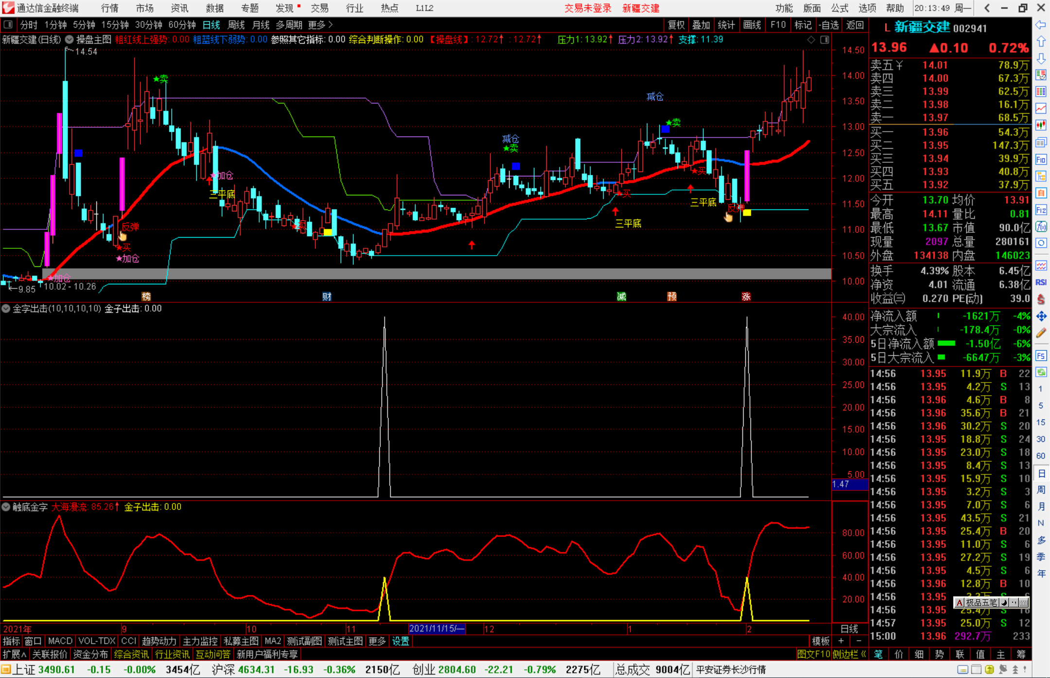Click the 设置 link in indicator bar
Screen dimensions: 1050x678
coord(401,641)
